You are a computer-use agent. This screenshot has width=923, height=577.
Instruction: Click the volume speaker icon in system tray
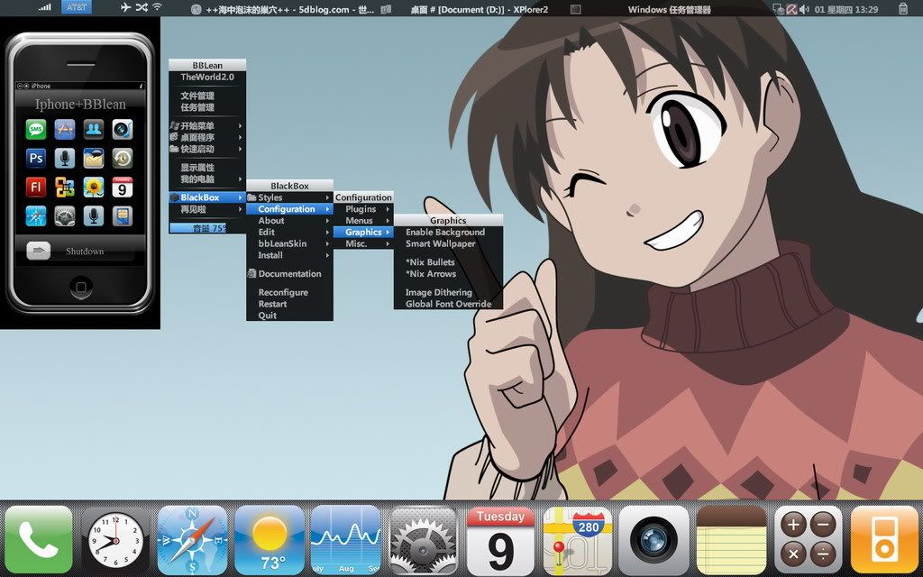point(804,9)
